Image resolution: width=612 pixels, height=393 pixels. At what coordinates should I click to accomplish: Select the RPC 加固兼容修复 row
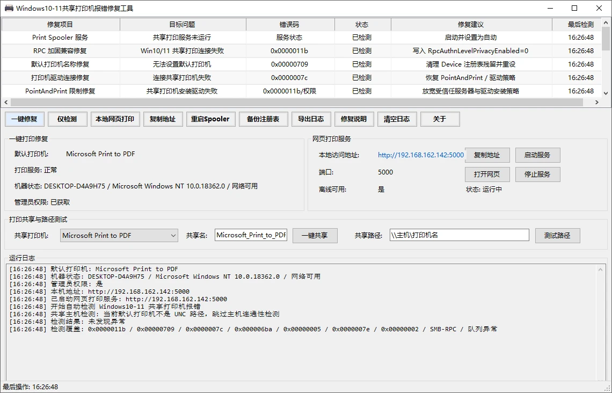click(x=302, y=50)
